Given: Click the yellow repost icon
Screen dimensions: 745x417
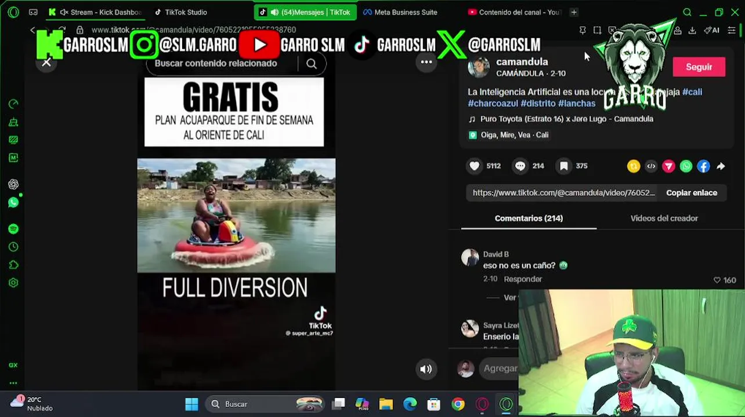Looking at the screenshot, I should [x=634, y=166].
